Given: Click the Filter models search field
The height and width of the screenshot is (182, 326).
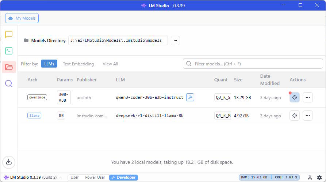Looking at the screenshot, I should (256, 64).
